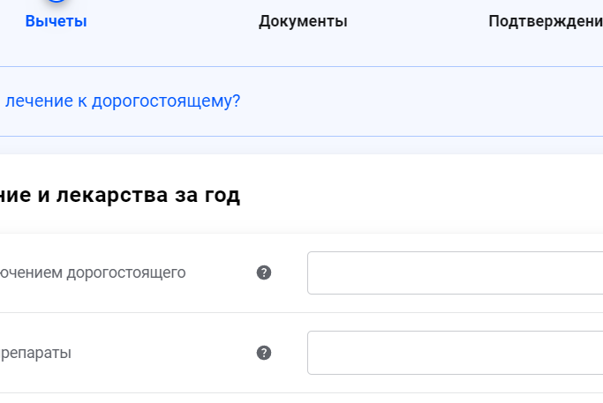Switch to the Вычеты step tab

(56, 21)
